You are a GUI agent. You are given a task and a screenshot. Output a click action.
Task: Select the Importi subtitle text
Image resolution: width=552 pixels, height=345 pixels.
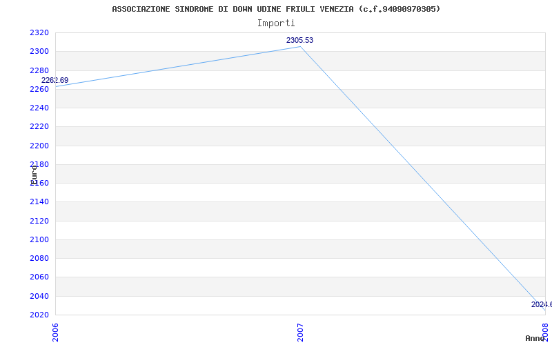click(x=276, y=23)
